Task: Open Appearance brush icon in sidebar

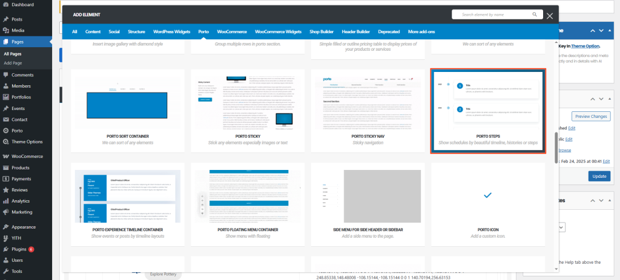Action: pos(5,227)
